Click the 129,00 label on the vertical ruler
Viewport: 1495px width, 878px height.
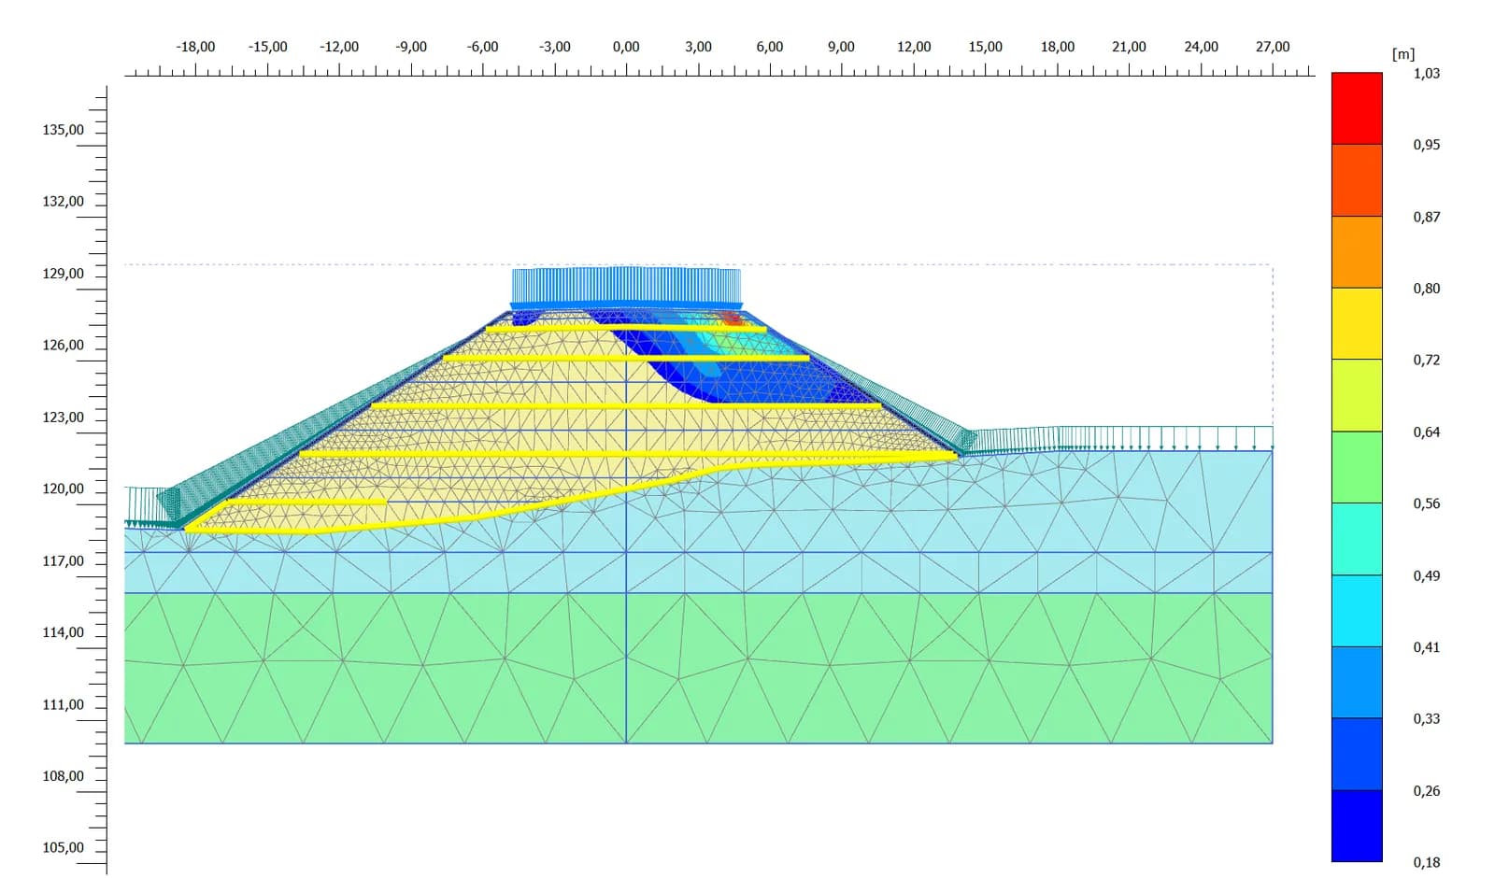pos(63,274)
